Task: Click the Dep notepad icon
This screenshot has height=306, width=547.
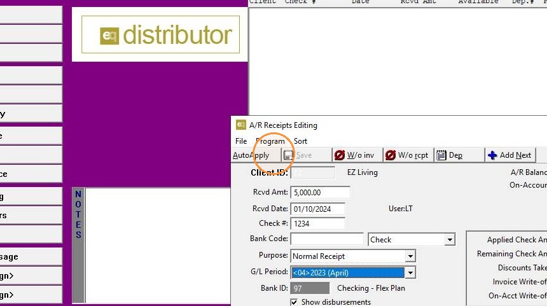Action: tap(441, 155)
